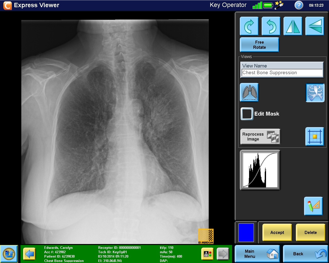Open the collimation crop tool
Viewport: 329px width, 263px height.
coord(315,137)
